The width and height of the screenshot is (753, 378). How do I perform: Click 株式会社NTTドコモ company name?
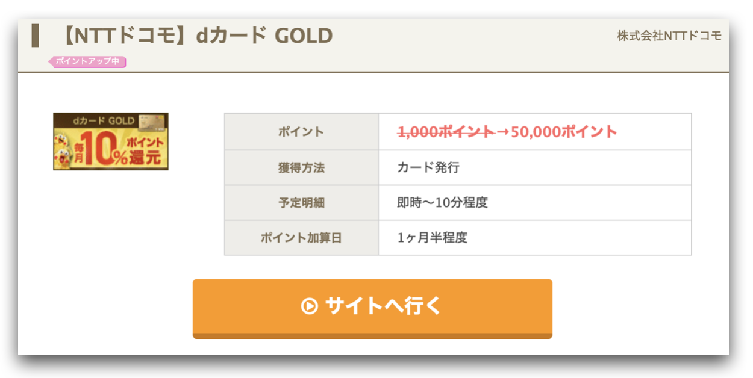coord(669,36)
